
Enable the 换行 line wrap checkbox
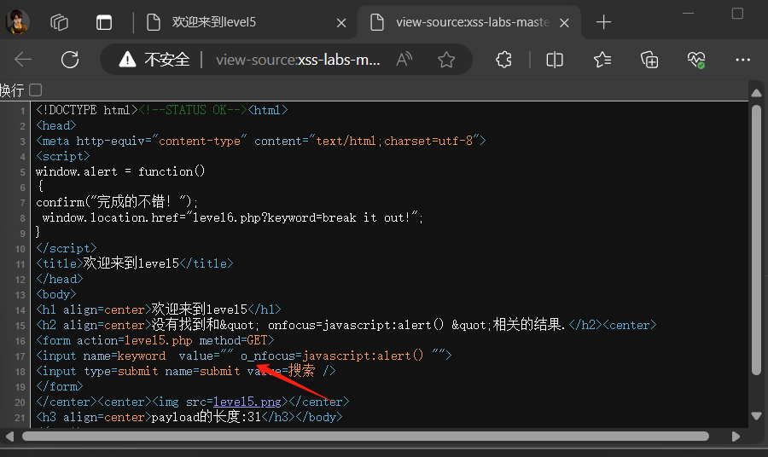pyautogui.click(x=35, y=90)
